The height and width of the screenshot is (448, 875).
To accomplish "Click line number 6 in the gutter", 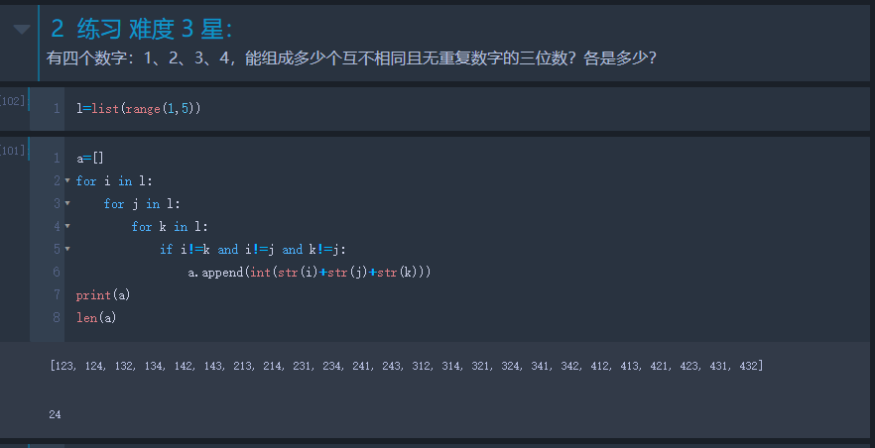I will click(x=57, y=272).
